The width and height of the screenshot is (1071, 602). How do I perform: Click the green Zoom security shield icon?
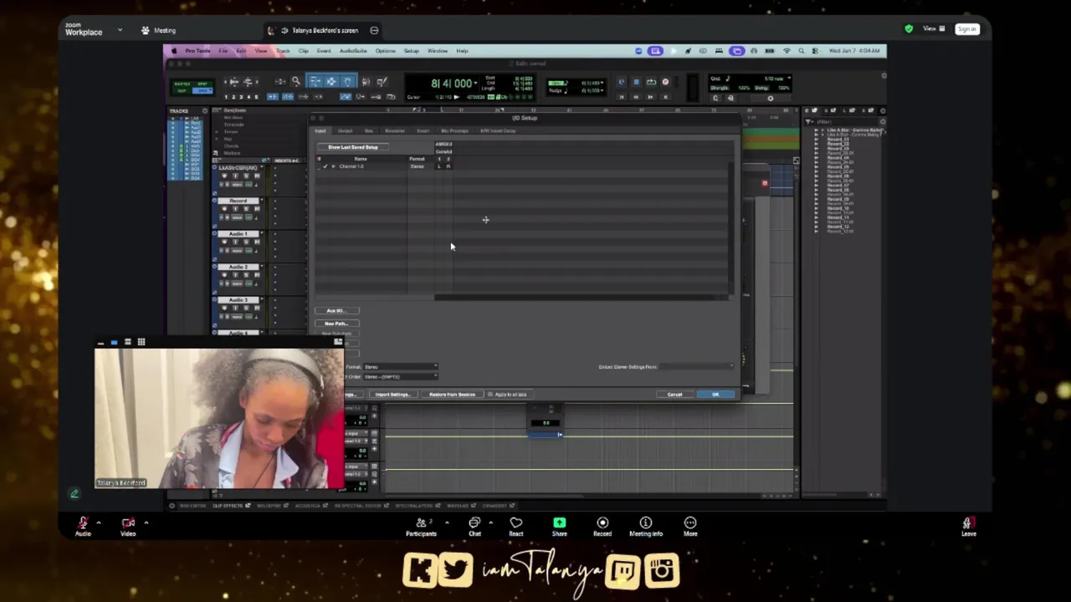point(909,28)
